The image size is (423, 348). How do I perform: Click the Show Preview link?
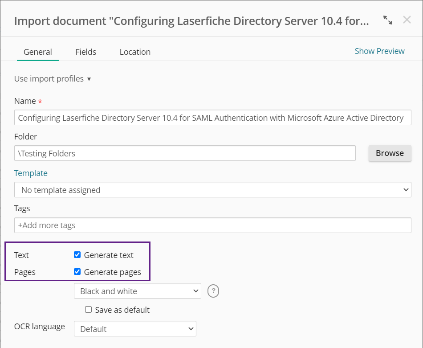pos(379,51)
